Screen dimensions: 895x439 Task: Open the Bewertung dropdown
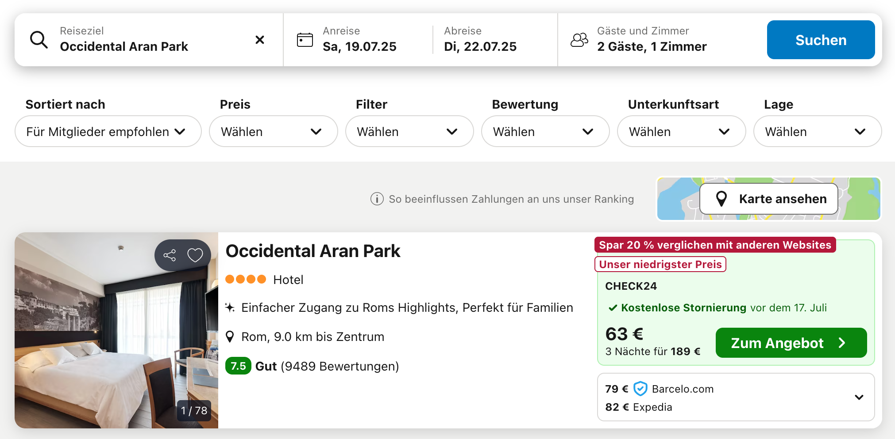point(545,131)
